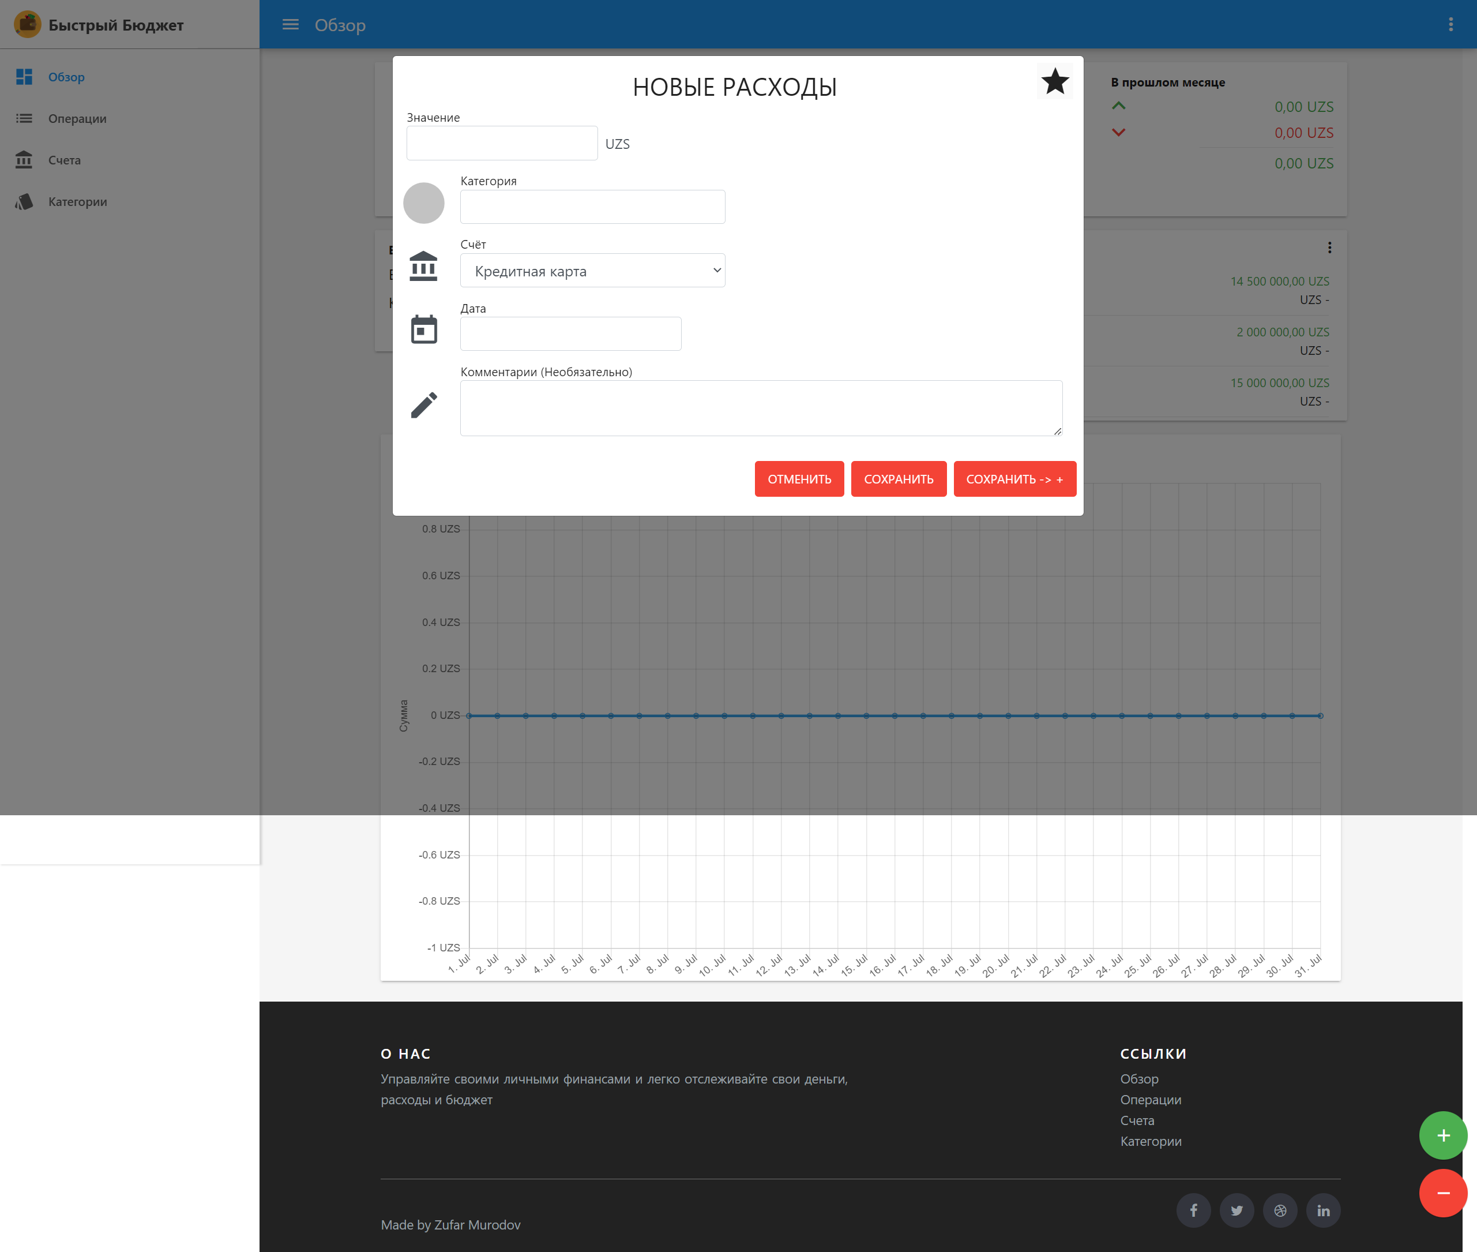Viewport: 1477px width, 1252px height.
Task: Open the Twitter social link
Action: 1236,1210
